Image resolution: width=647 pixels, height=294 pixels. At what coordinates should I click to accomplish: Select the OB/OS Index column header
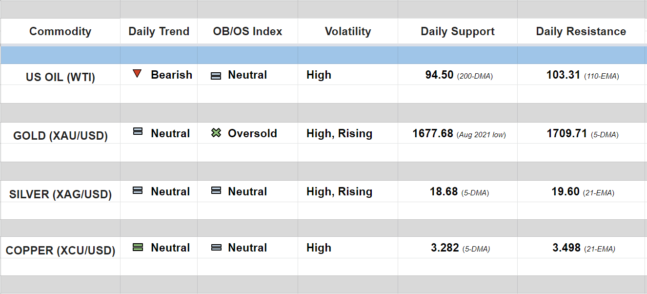coord(247,31)
